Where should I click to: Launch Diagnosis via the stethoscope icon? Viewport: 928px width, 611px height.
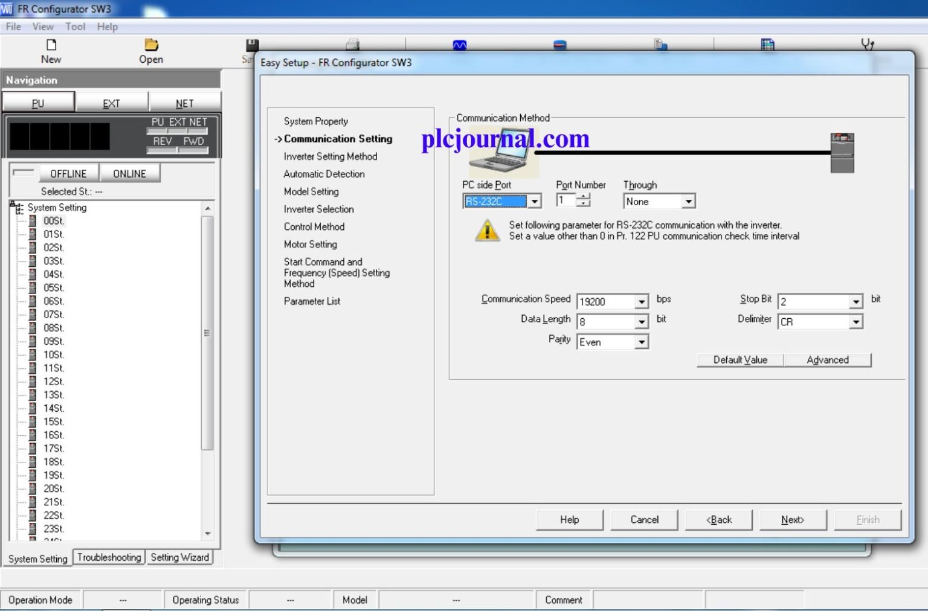point(869,45)
